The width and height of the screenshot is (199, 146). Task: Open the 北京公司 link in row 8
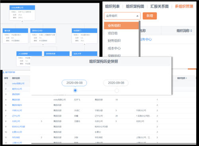click(16, 121)
